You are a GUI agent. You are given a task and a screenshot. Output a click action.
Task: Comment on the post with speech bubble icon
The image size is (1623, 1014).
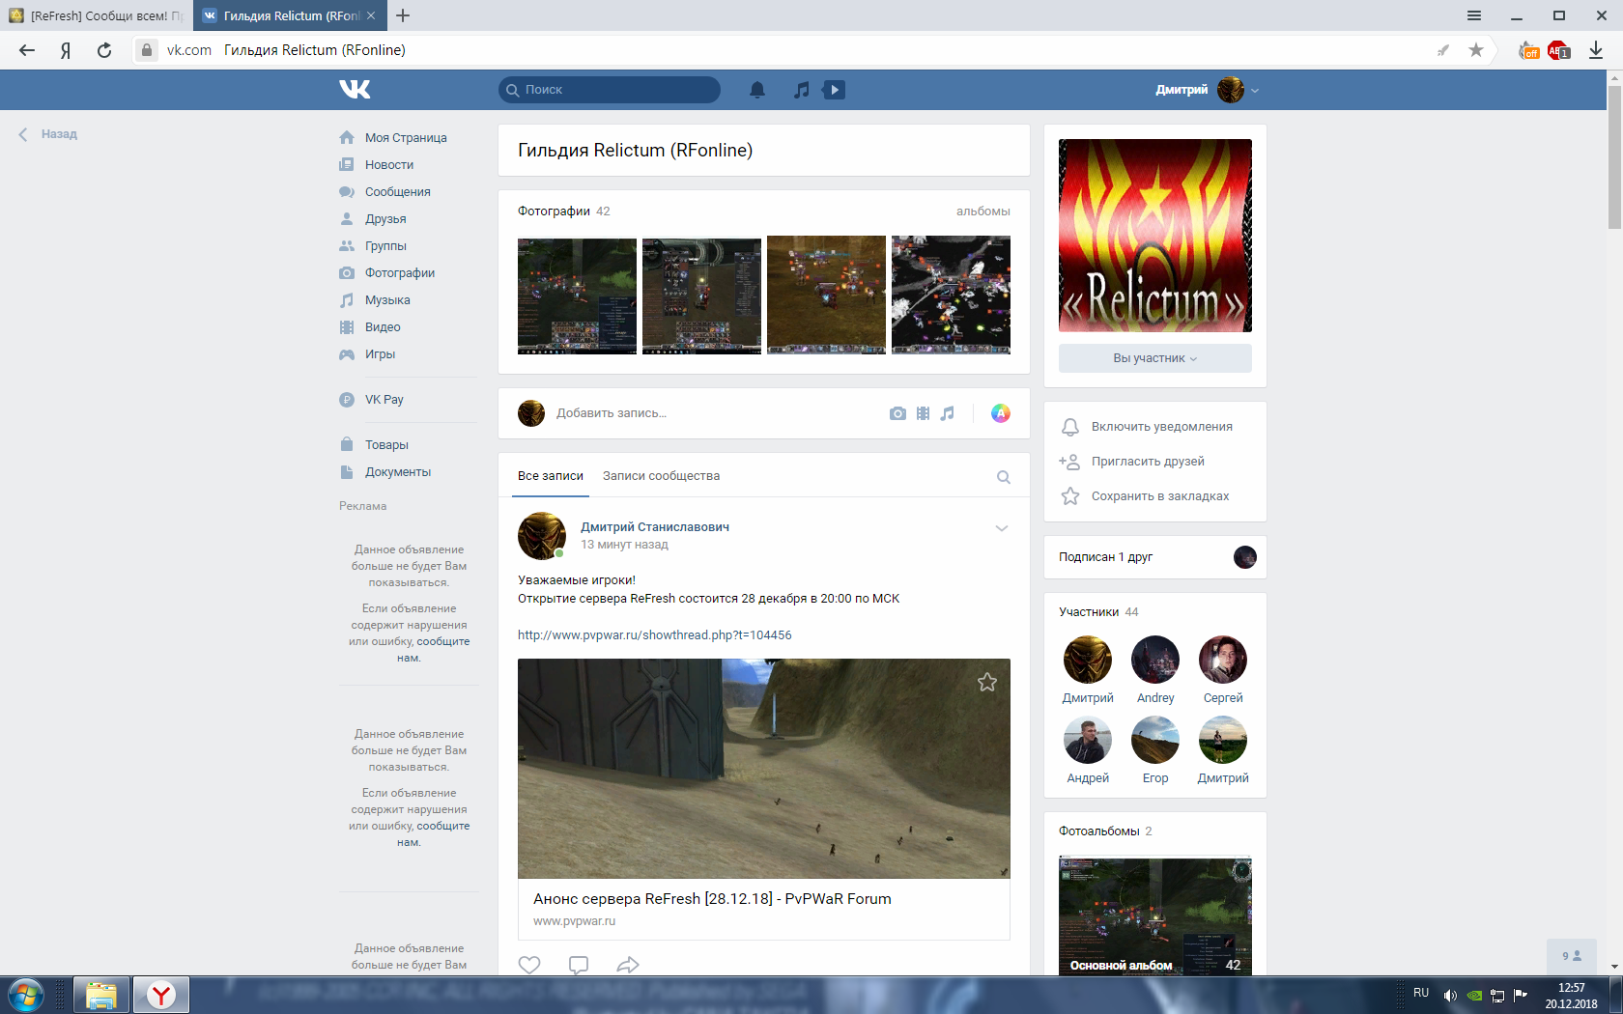[579, 965]
